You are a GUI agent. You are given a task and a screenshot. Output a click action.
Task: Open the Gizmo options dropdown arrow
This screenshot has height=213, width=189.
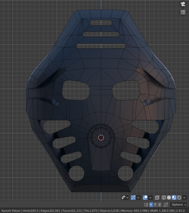[x=138, y=198]
